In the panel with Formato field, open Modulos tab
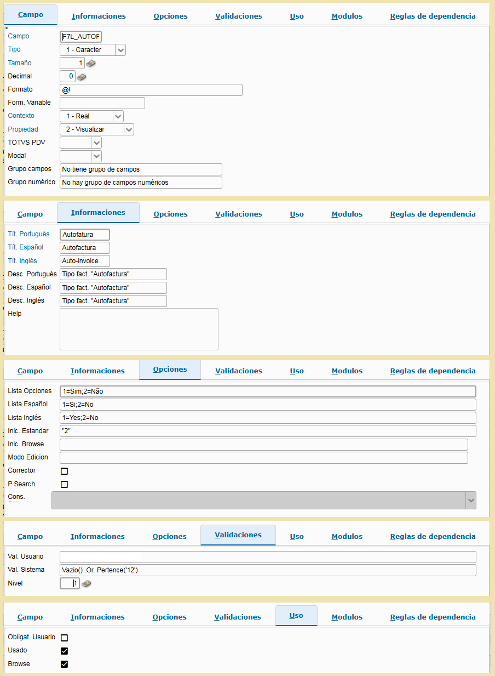The image size is (495, 676). point(347,16)
